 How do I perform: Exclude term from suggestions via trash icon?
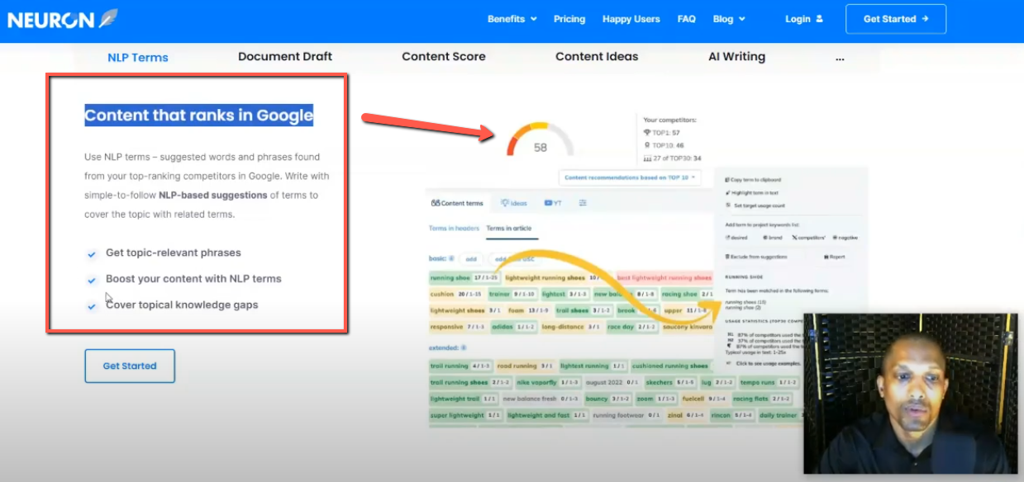tap(726, 257)
